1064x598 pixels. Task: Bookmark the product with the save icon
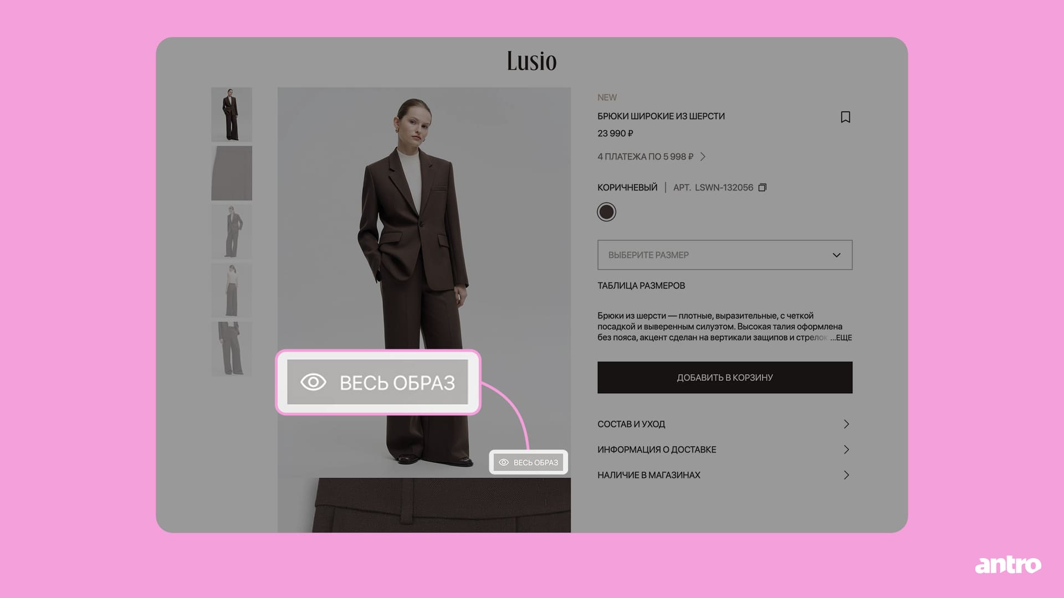pos(845,117)
